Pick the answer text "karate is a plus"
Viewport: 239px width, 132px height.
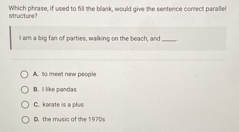63,104
